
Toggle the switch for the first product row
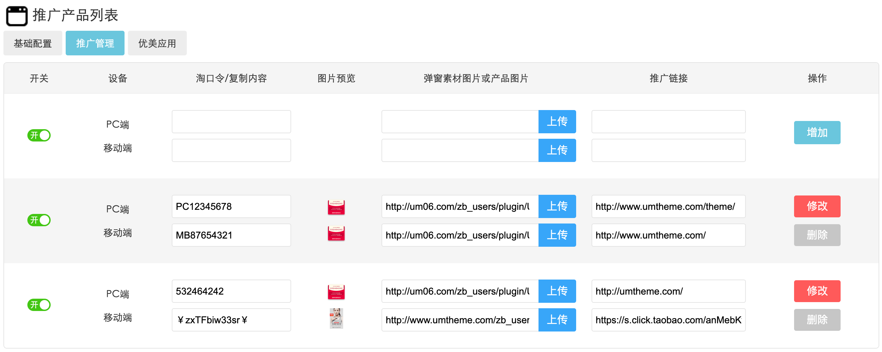tap(39, 135)
